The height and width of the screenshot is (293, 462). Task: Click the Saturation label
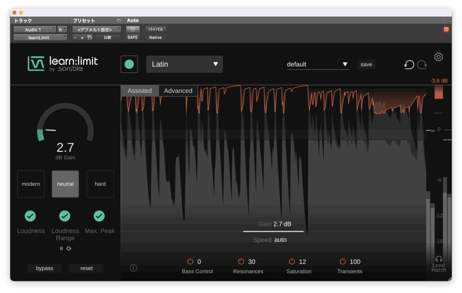[299, 271]
